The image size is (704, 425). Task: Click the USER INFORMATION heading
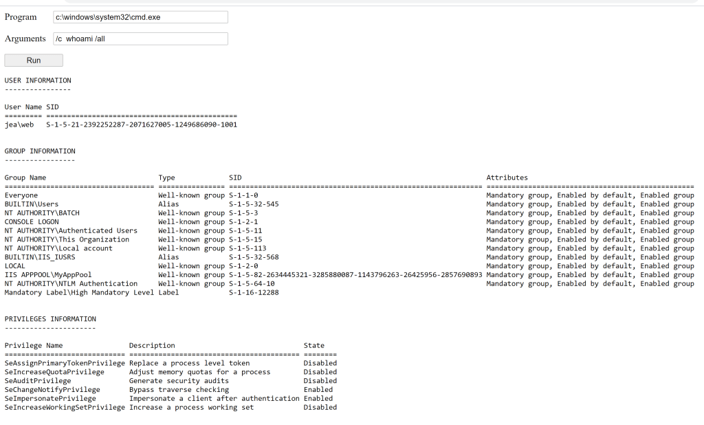(x=38, y=80)
